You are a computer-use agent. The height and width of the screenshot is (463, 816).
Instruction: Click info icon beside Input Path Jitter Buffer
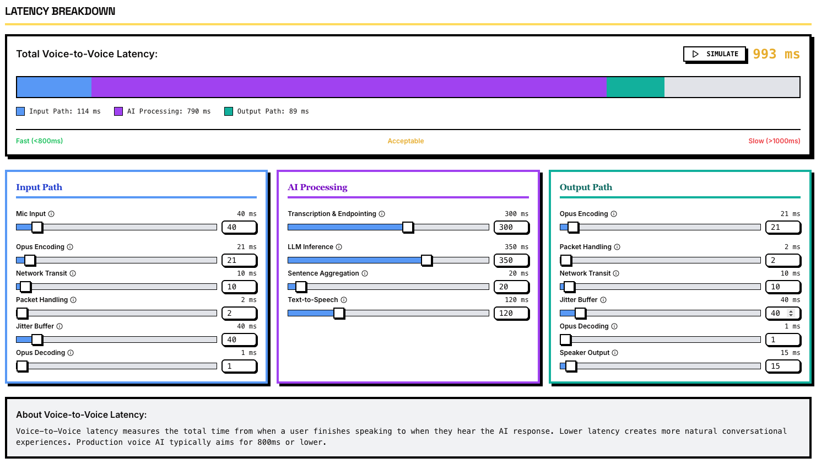pyautogui.click(x=60, y=326)
